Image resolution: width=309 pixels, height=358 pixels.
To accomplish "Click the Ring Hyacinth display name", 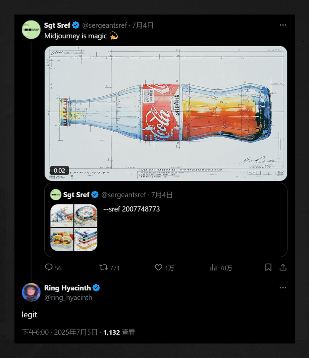I will (68, 288).
